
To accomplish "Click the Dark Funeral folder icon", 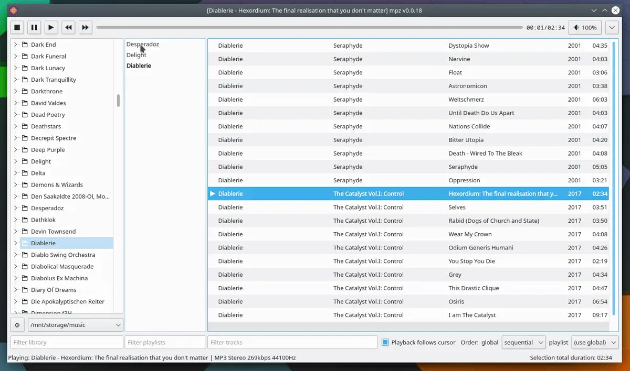I will 24,56.
